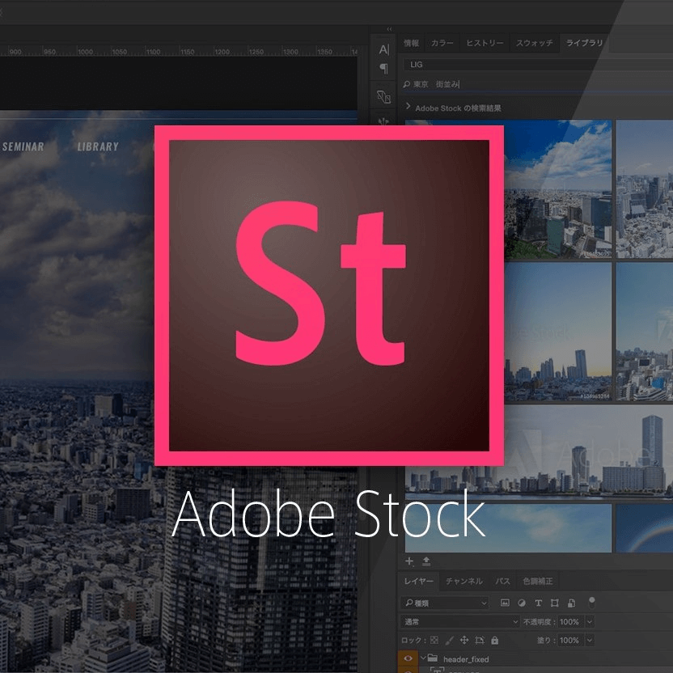Filter layers by type layers icon
The width and height of the screenshot is (673, 673).
[x=538, y=603]
